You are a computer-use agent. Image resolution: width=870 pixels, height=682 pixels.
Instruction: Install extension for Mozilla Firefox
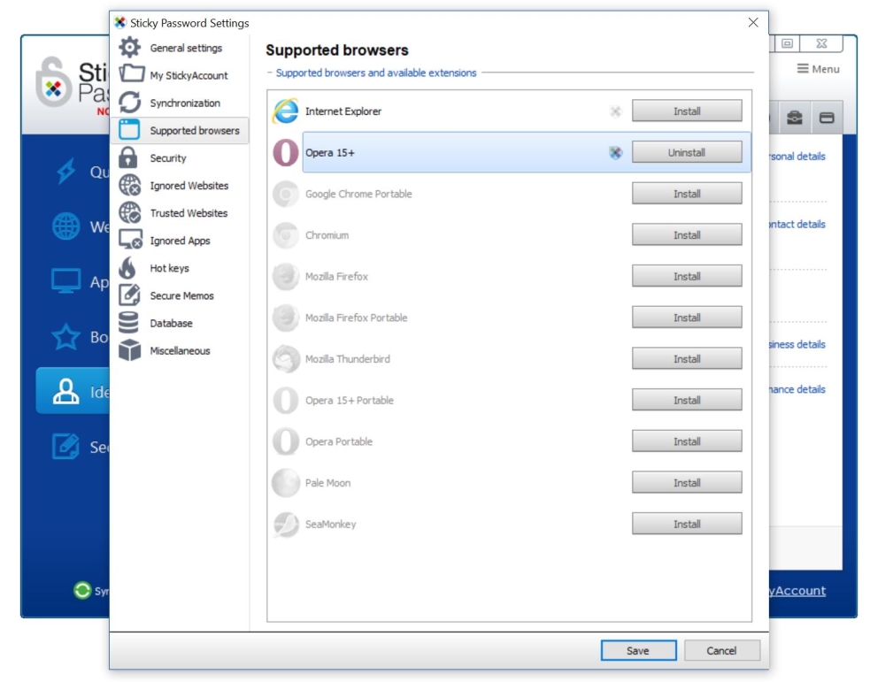pos(686,277)
